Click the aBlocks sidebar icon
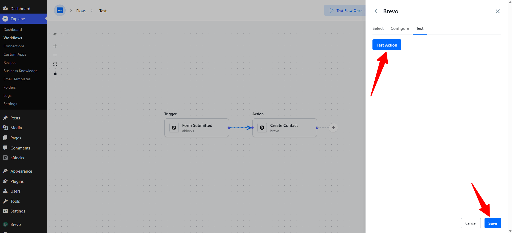This screenshot has width=512, height=233. pyautogui.click(x=5, y=158)
